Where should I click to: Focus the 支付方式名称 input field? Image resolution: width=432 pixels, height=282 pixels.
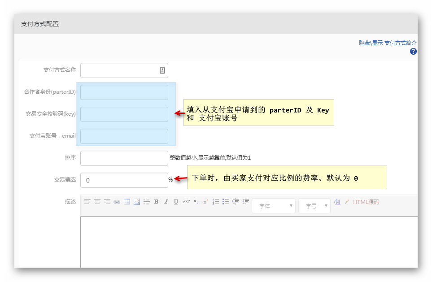coord(124,70)
